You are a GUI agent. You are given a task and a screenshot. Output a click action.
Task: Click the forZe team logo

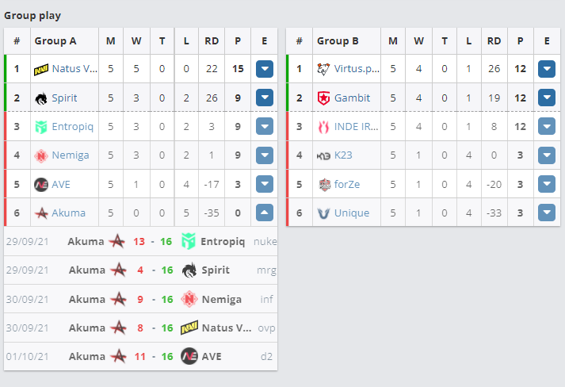(325, 184)
